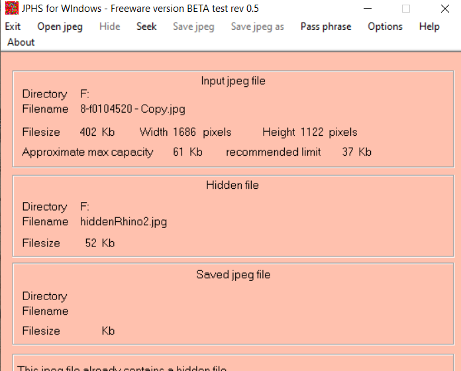Click the window title text
Viewport: 461px width, 371px height.
pos(140,9)
